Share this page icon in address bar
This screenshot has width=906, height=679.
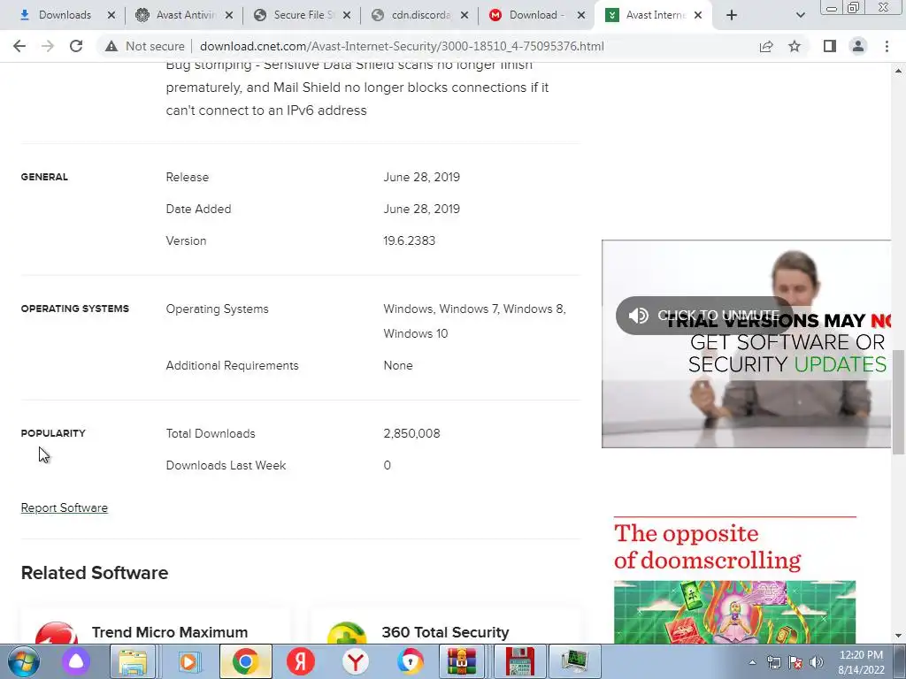[x=766, y=46]
